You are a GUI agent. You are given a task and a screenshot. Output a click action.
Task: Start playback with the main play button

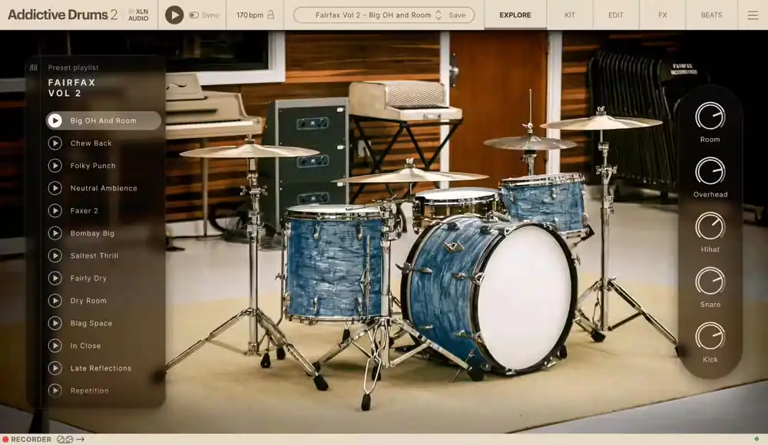(x=174, y=15)
